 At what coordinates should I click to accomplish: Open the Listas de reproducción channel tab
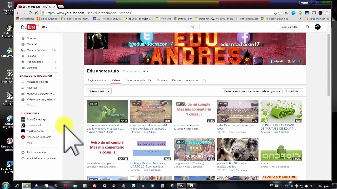pyautogui.click(x=138, y=80)
